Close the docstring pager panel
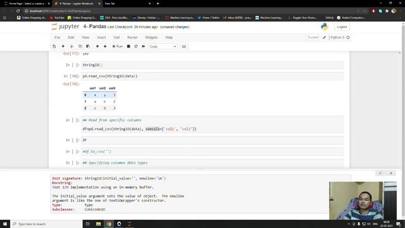Image resolution: width=405 pixels, height=228 pixels. 391,173
